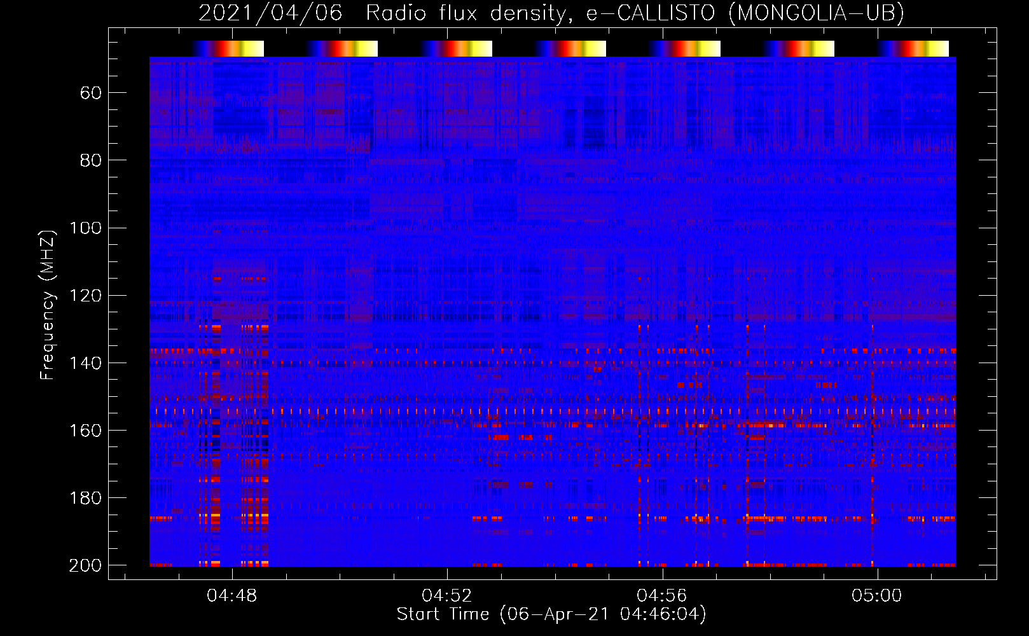Click the 04:52 time tick label
1029x636 pixels.
[447, 596]
